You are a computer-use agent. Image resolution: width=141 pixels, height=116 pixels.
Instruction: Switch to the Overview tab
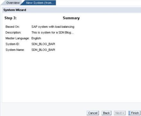(13, 3)
